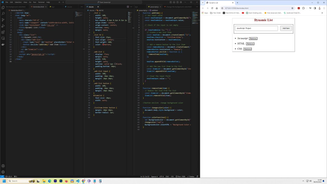Toggle primary sidebar layout in title bar

pyautogui.click(x=170, y=2)
